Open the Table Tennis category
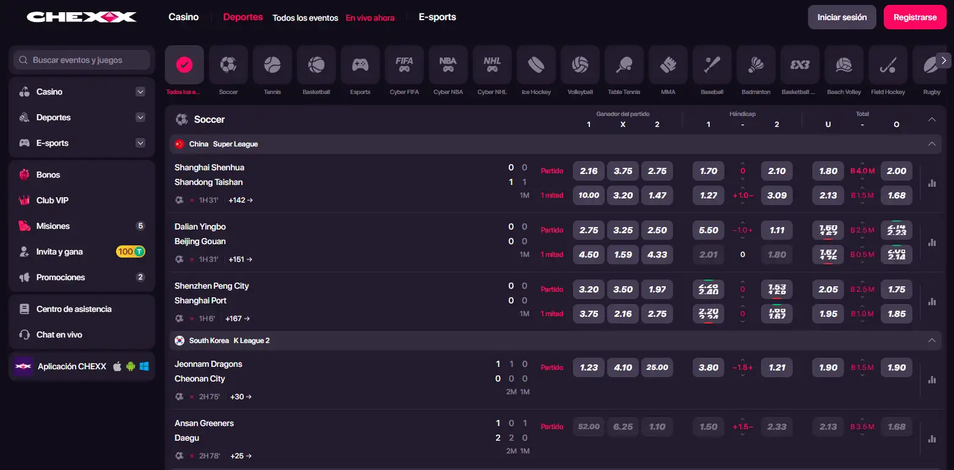The image size is (954, 470). pos(624,65)
